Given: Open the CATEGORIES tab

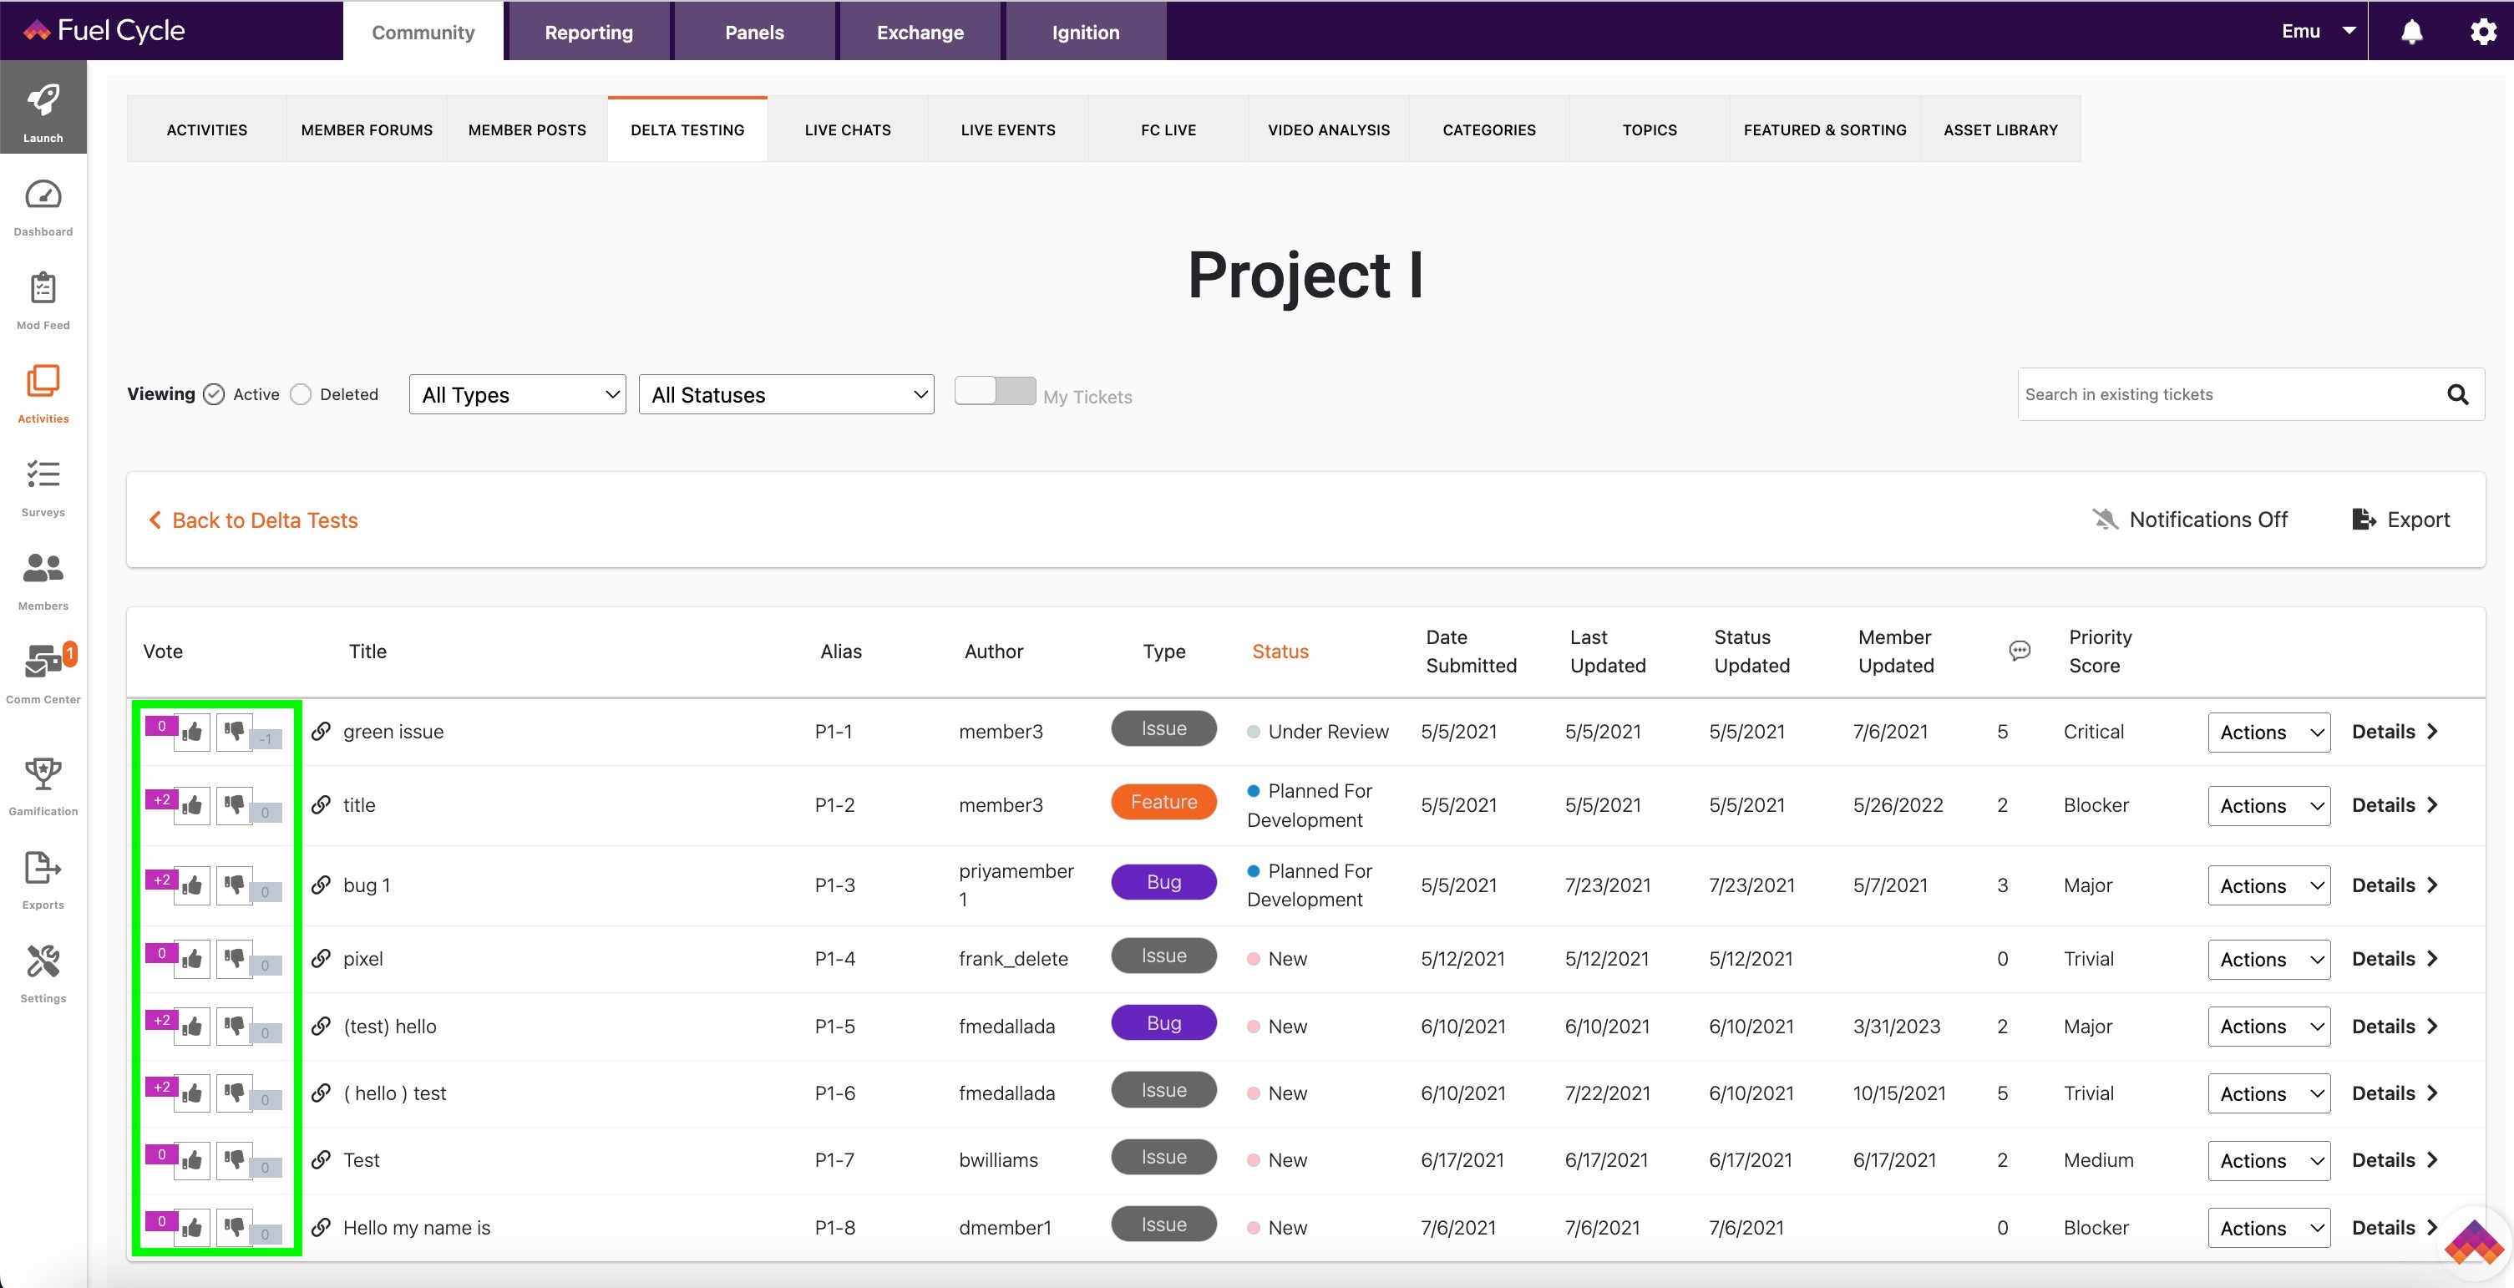Looking at the screenshot, I should 1488,129.
